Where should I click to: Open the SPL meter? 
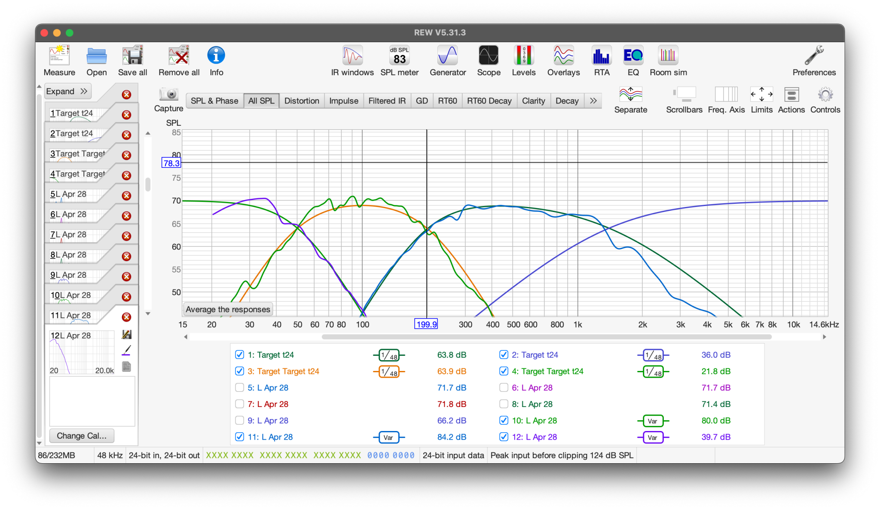click(399, 56)
